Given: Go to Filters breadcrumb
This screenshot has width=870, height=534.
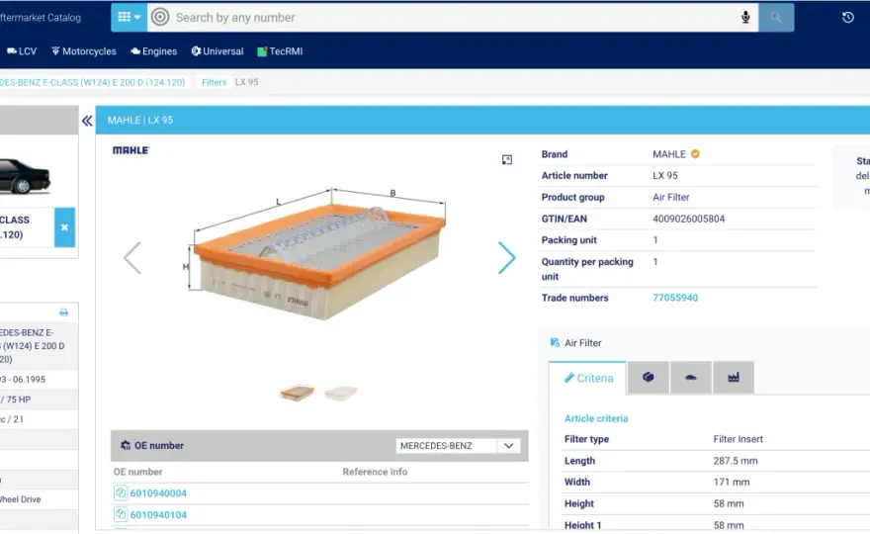Looking at the screenshot, I should pyautogui.click(x=215, y=82).
